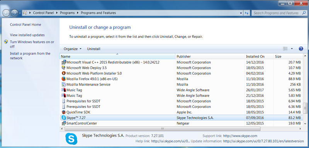Viewport: 309px width, 148px height.
Task: Click the Control Panel icon in address bar
Action: [x=25, y=13]
